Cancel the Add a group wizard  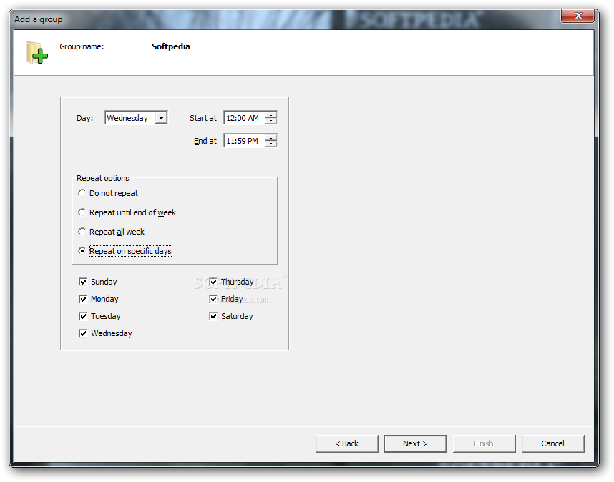pos(553,443)
